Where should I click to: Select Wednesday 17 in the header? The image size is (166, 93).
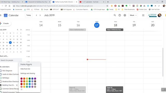pos(97,25)
